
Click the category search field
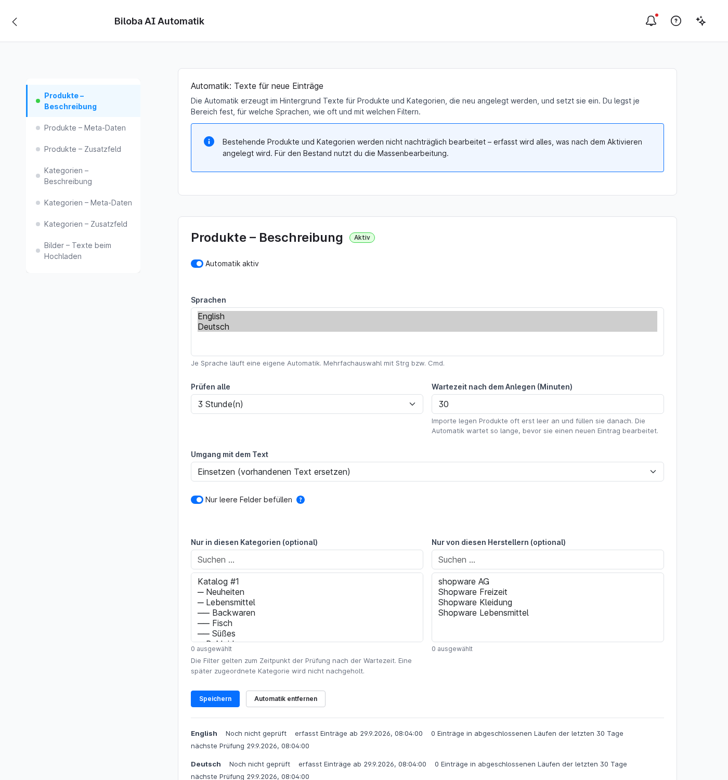(x=307, y=560)
